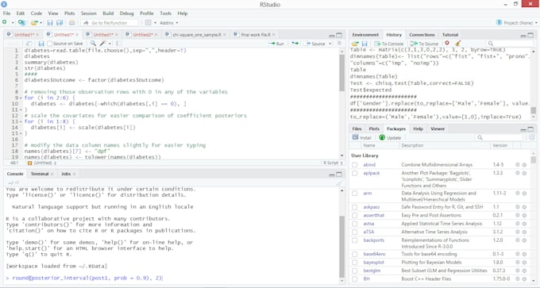This screenshot has height=288, width=540.
Task: Open the Tools menu
Action: [x=165, y=13]
